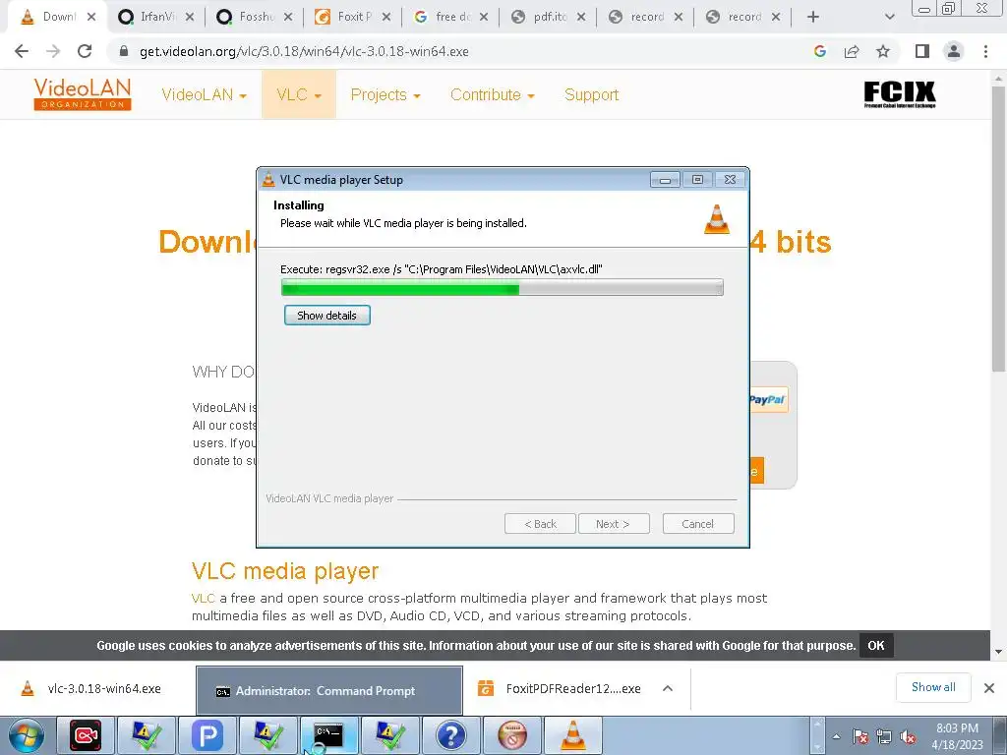The width and height of the screenshot is (1007, 755).
Task: Expand the Contribute dropdown menu
Action: [492, 95]
